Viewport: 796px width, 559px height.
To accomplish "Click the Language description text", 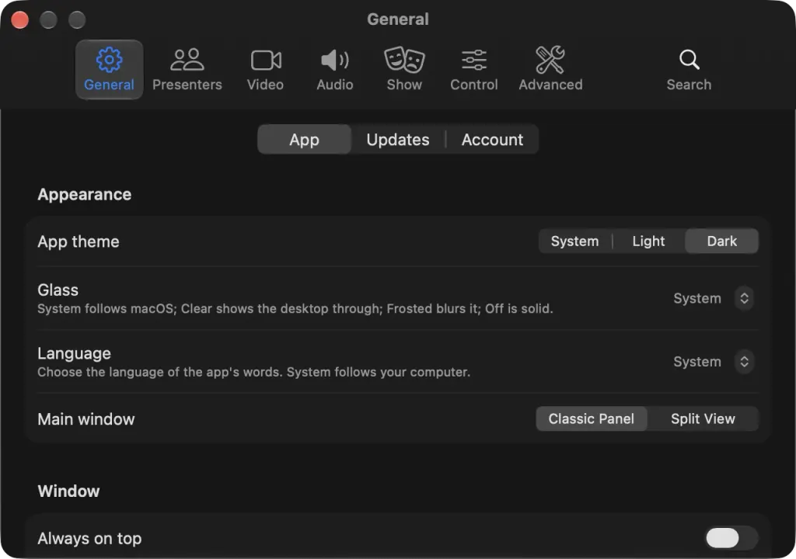I will click(254, 372).
